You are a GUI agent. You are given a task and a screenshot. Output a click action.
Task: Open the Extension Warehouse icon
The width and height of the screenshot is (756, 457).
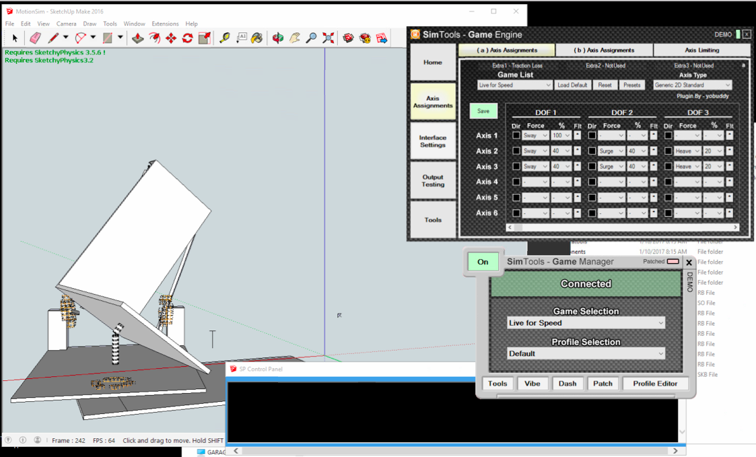pyautogui.click(x=365, y=38)
